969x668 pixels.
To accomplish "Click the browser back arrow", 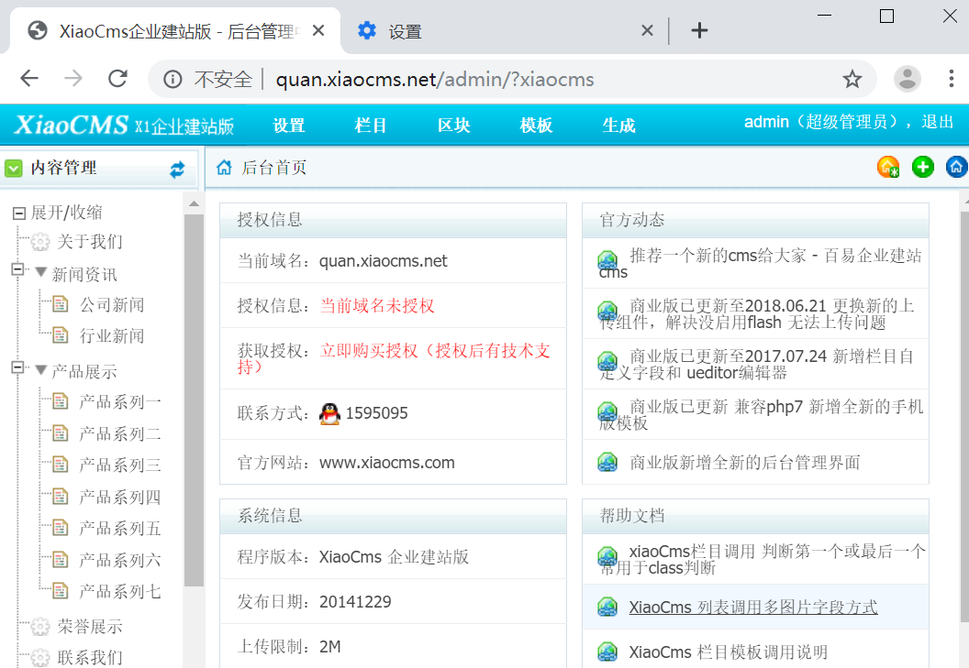I will click(29, 79).
